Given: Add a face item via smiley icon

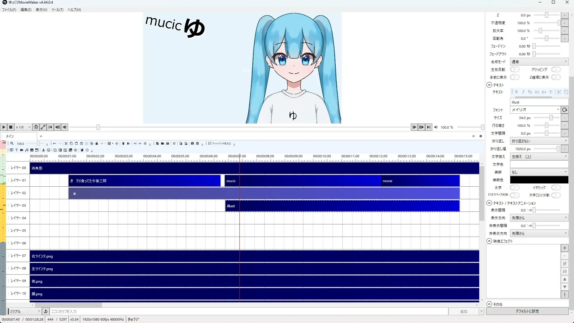Looking at the screenshot, I should point(48,150).
